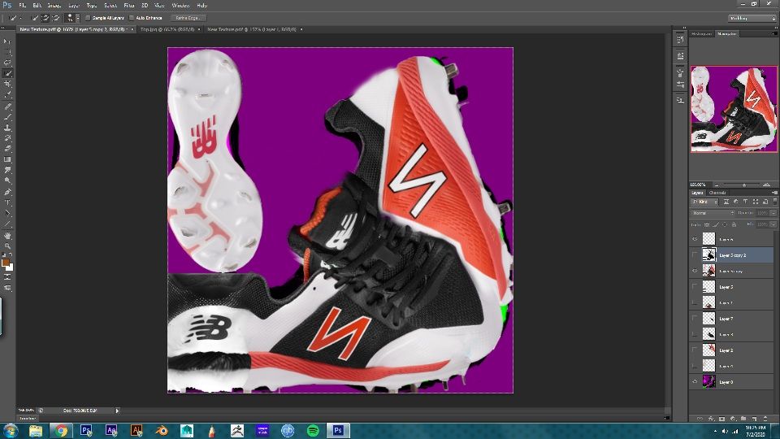
Task: Select the Zoom tool in toolbox
Action: tap(7, 246)
